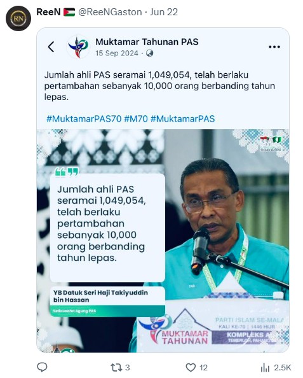Open the reply comment bubble icon
Screen dimensions: 303x378
(42, 367)
